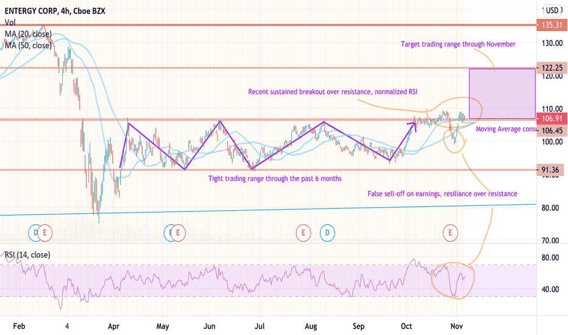The image size is (568, 335).
Task: Click the purple target range rectangle
Action: (502, 93)
